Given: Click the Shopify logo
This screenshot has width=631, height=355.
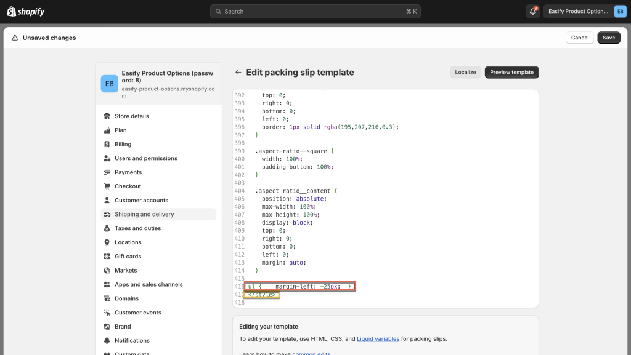Looking at the screenshot, I should tap(26, 12).
